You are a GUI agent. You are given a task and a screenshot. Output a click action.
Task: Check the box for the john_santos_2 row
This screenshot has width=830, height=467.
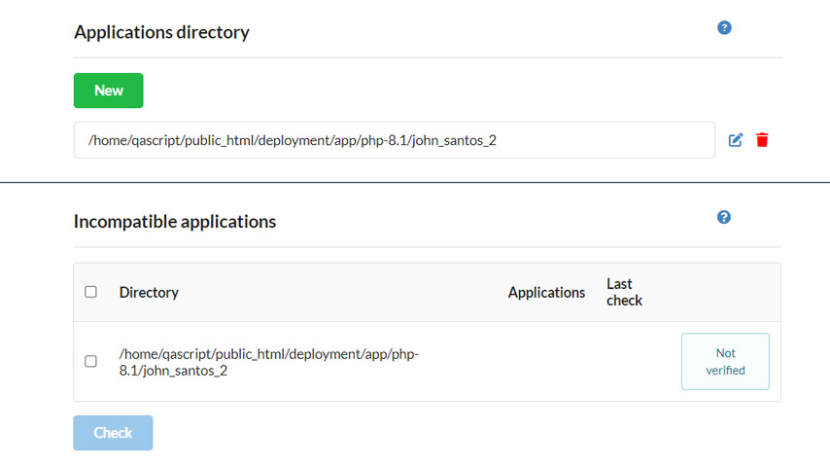coord(90,362)
